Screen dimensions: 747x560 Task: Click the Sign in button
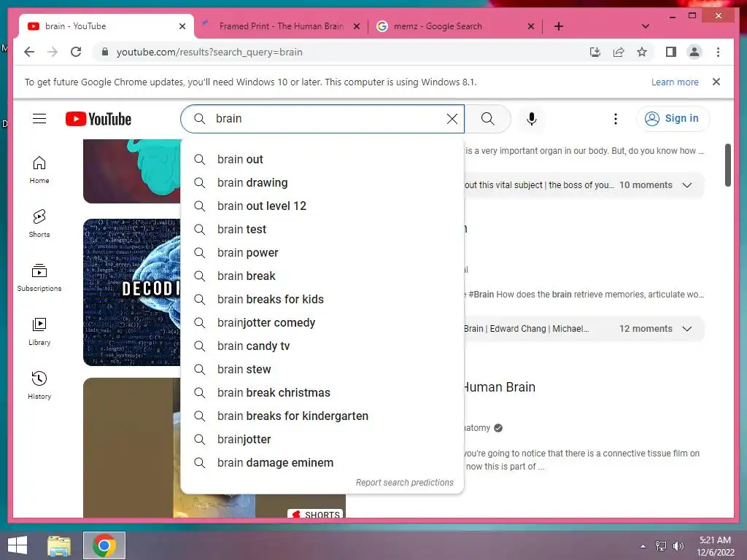[673, 119]
